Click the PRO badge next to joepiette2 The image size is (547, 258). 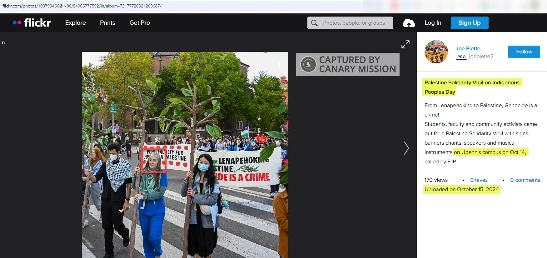point(461,57)
